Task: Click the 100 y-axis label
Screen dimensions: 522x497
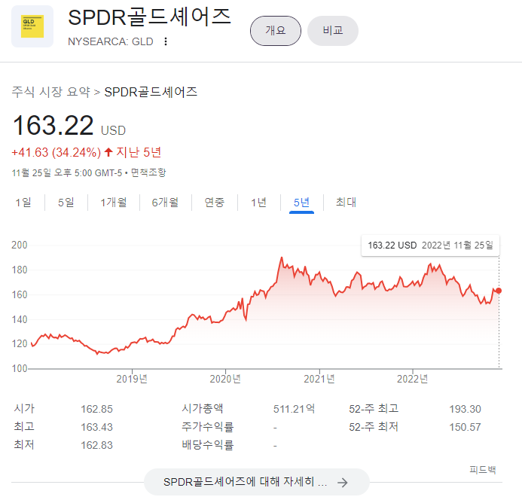Action: tap(20, 368)
